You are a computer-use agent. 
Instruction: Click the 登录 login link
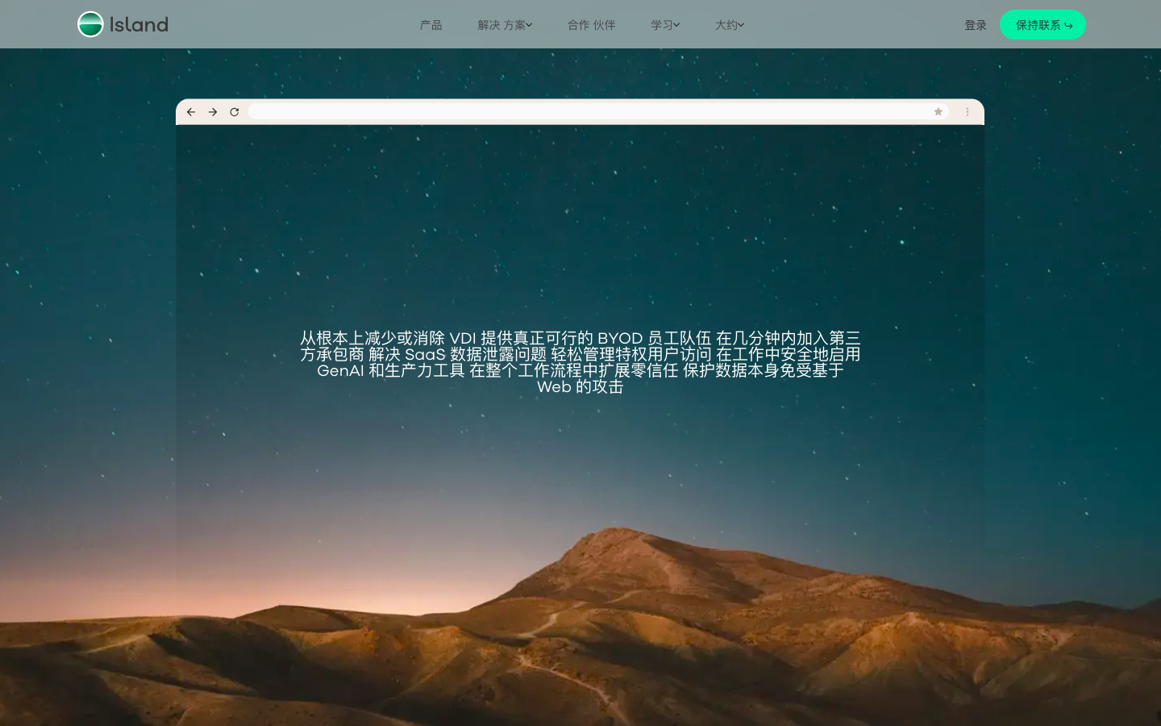coord(976,25)
